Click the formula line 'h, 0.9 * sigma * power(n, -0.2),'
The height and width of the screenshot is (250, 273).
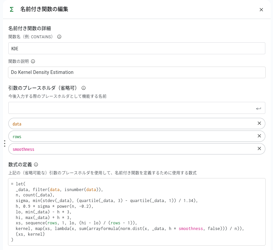pos(55,206)
